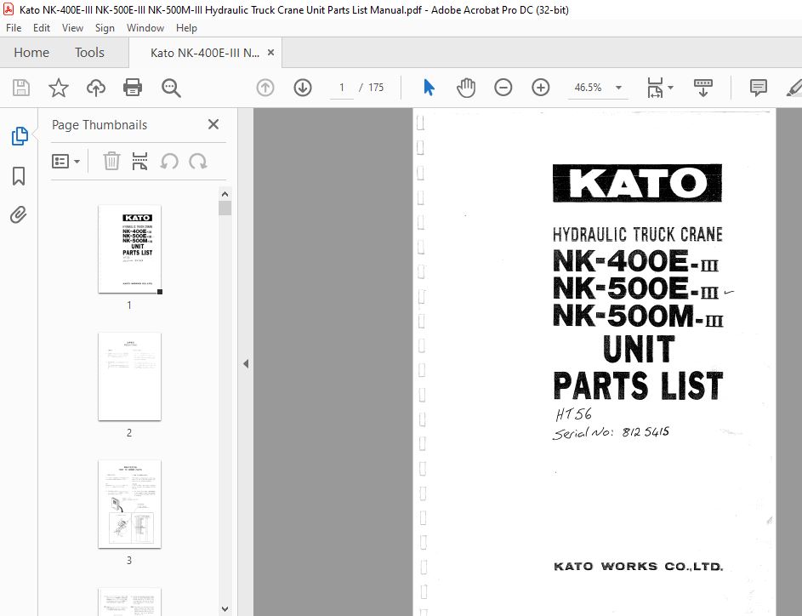Open the Attachments paperclip panel

[19, 215]
